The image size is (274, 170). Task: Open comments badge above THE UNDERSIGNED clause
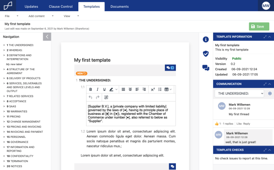point(170,68)
